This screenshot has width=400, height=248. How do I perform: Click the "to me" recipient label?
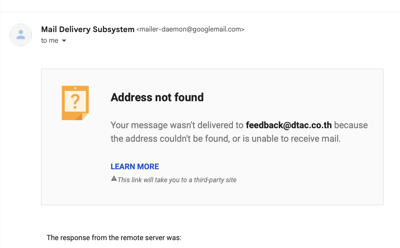tap(49, 41)
